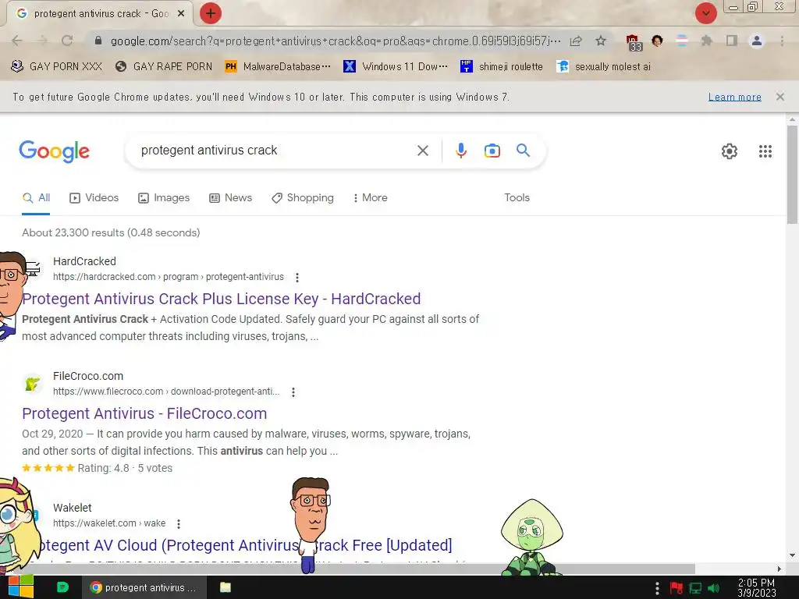Reload the Google search page

[x=67, y=41]
